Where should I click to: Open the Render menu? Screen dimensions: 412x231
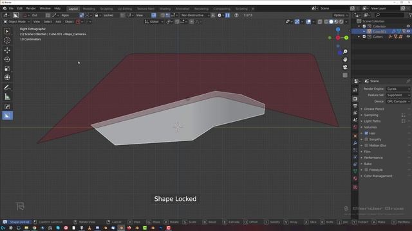click(31, 8)
